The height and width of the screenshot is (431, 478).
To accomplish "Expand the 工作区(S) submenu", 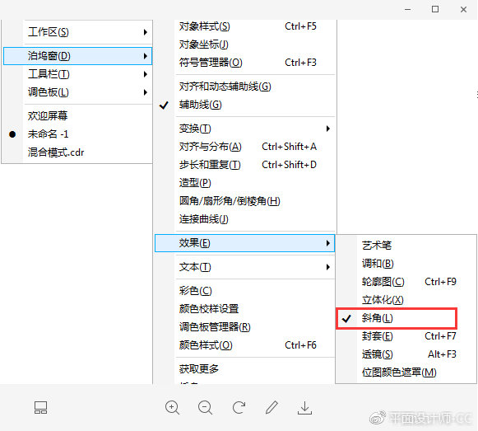I will click(77, 32).
